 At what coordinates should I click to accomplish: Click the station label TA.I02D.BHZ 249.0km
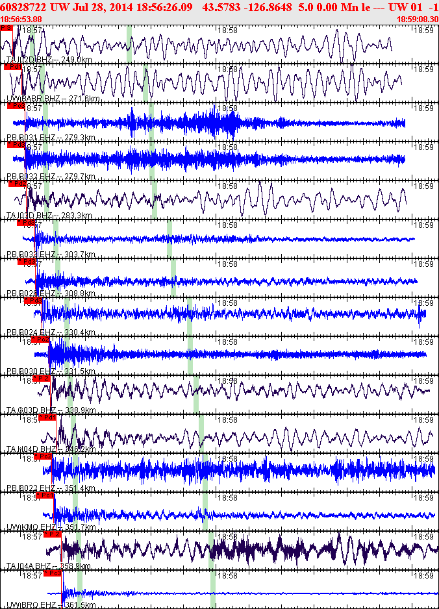coord(49,60)
